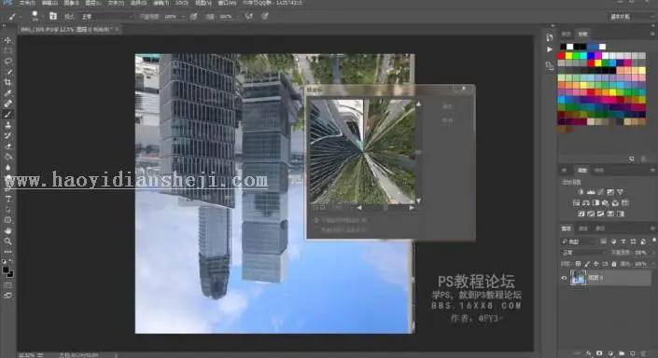
Task: Click the Polar Coordinates preview image
Action: tap(362, 151)
